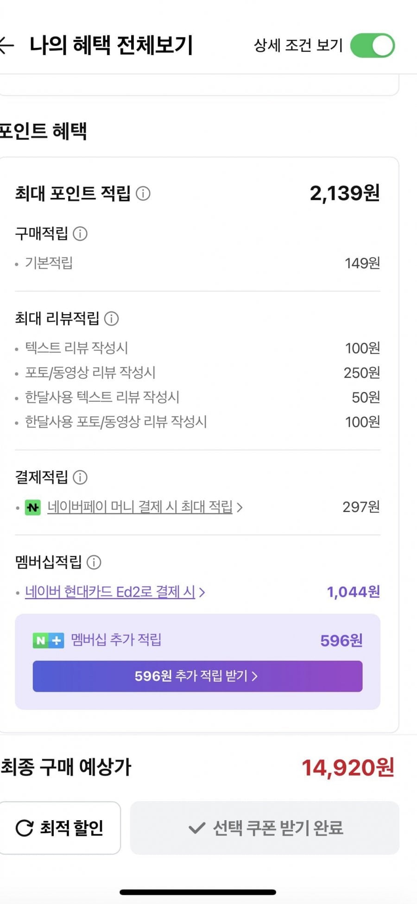The height and width of the screenshot is (904, 417).
Task: Tap info icon beside 구매적립
Action: 80,234
